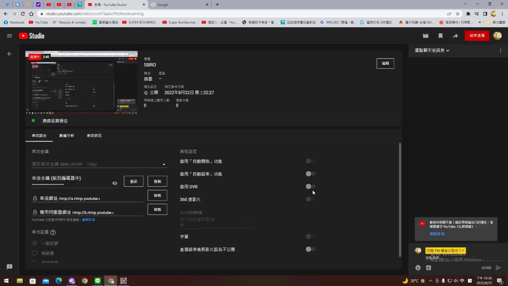Click the share page icon in address bar
This screenshot has width=508, height=286.
tap(449, 14)
